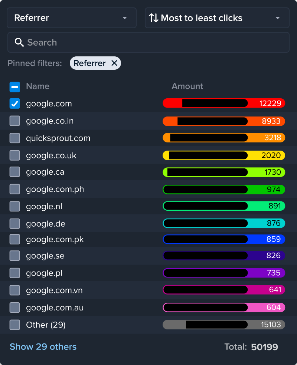
Task: Enable the quicksprout.com checkbox
Action: click(x=14, y=138)
